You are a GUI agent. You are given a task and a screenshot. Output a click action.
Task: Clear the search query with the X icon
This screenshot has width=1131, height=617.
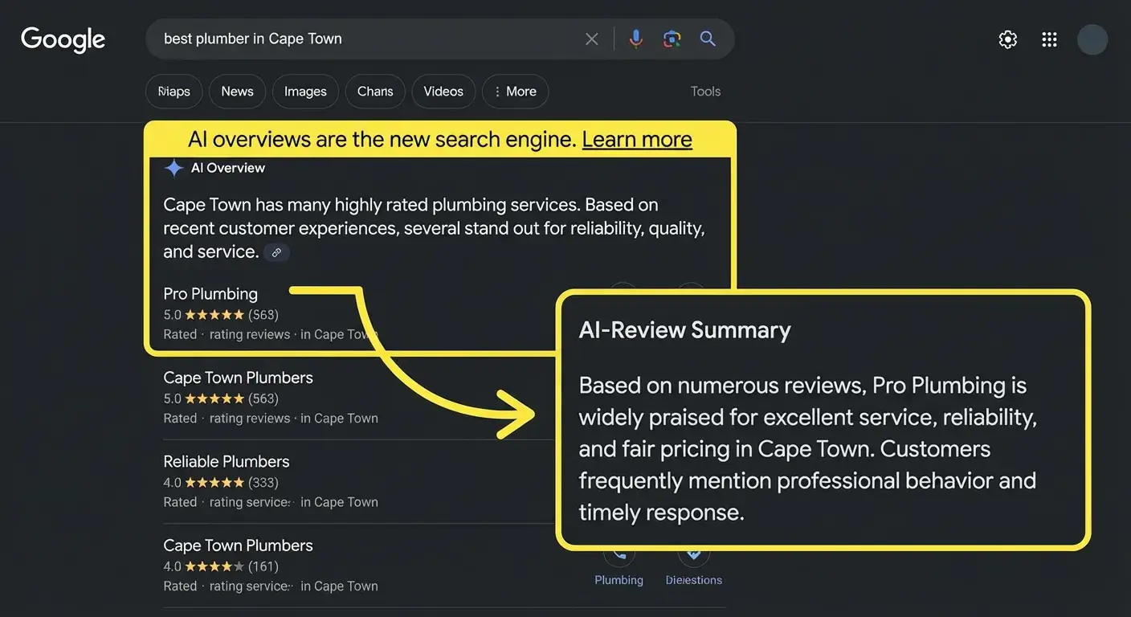tap(592, 39)
